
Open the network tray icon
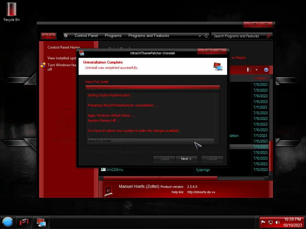tap(270, 222)
